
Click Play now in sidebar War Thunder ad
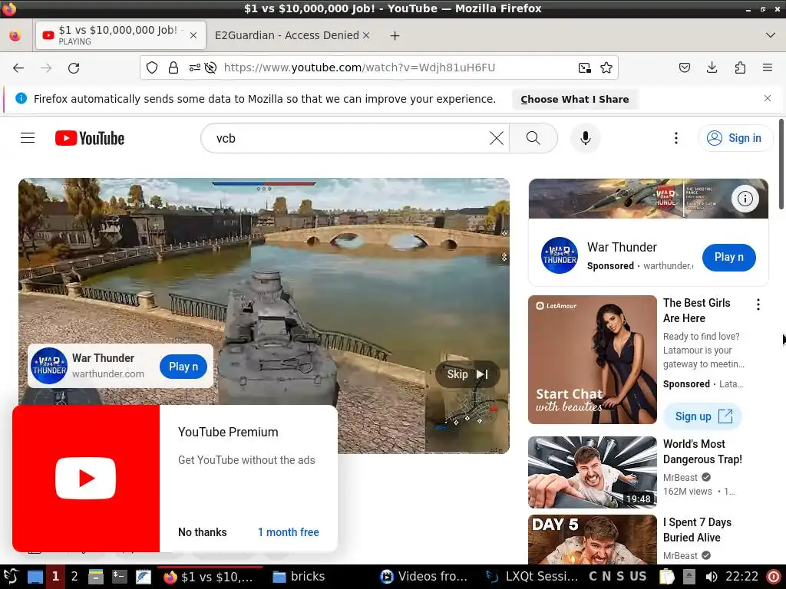pos(729,258)
